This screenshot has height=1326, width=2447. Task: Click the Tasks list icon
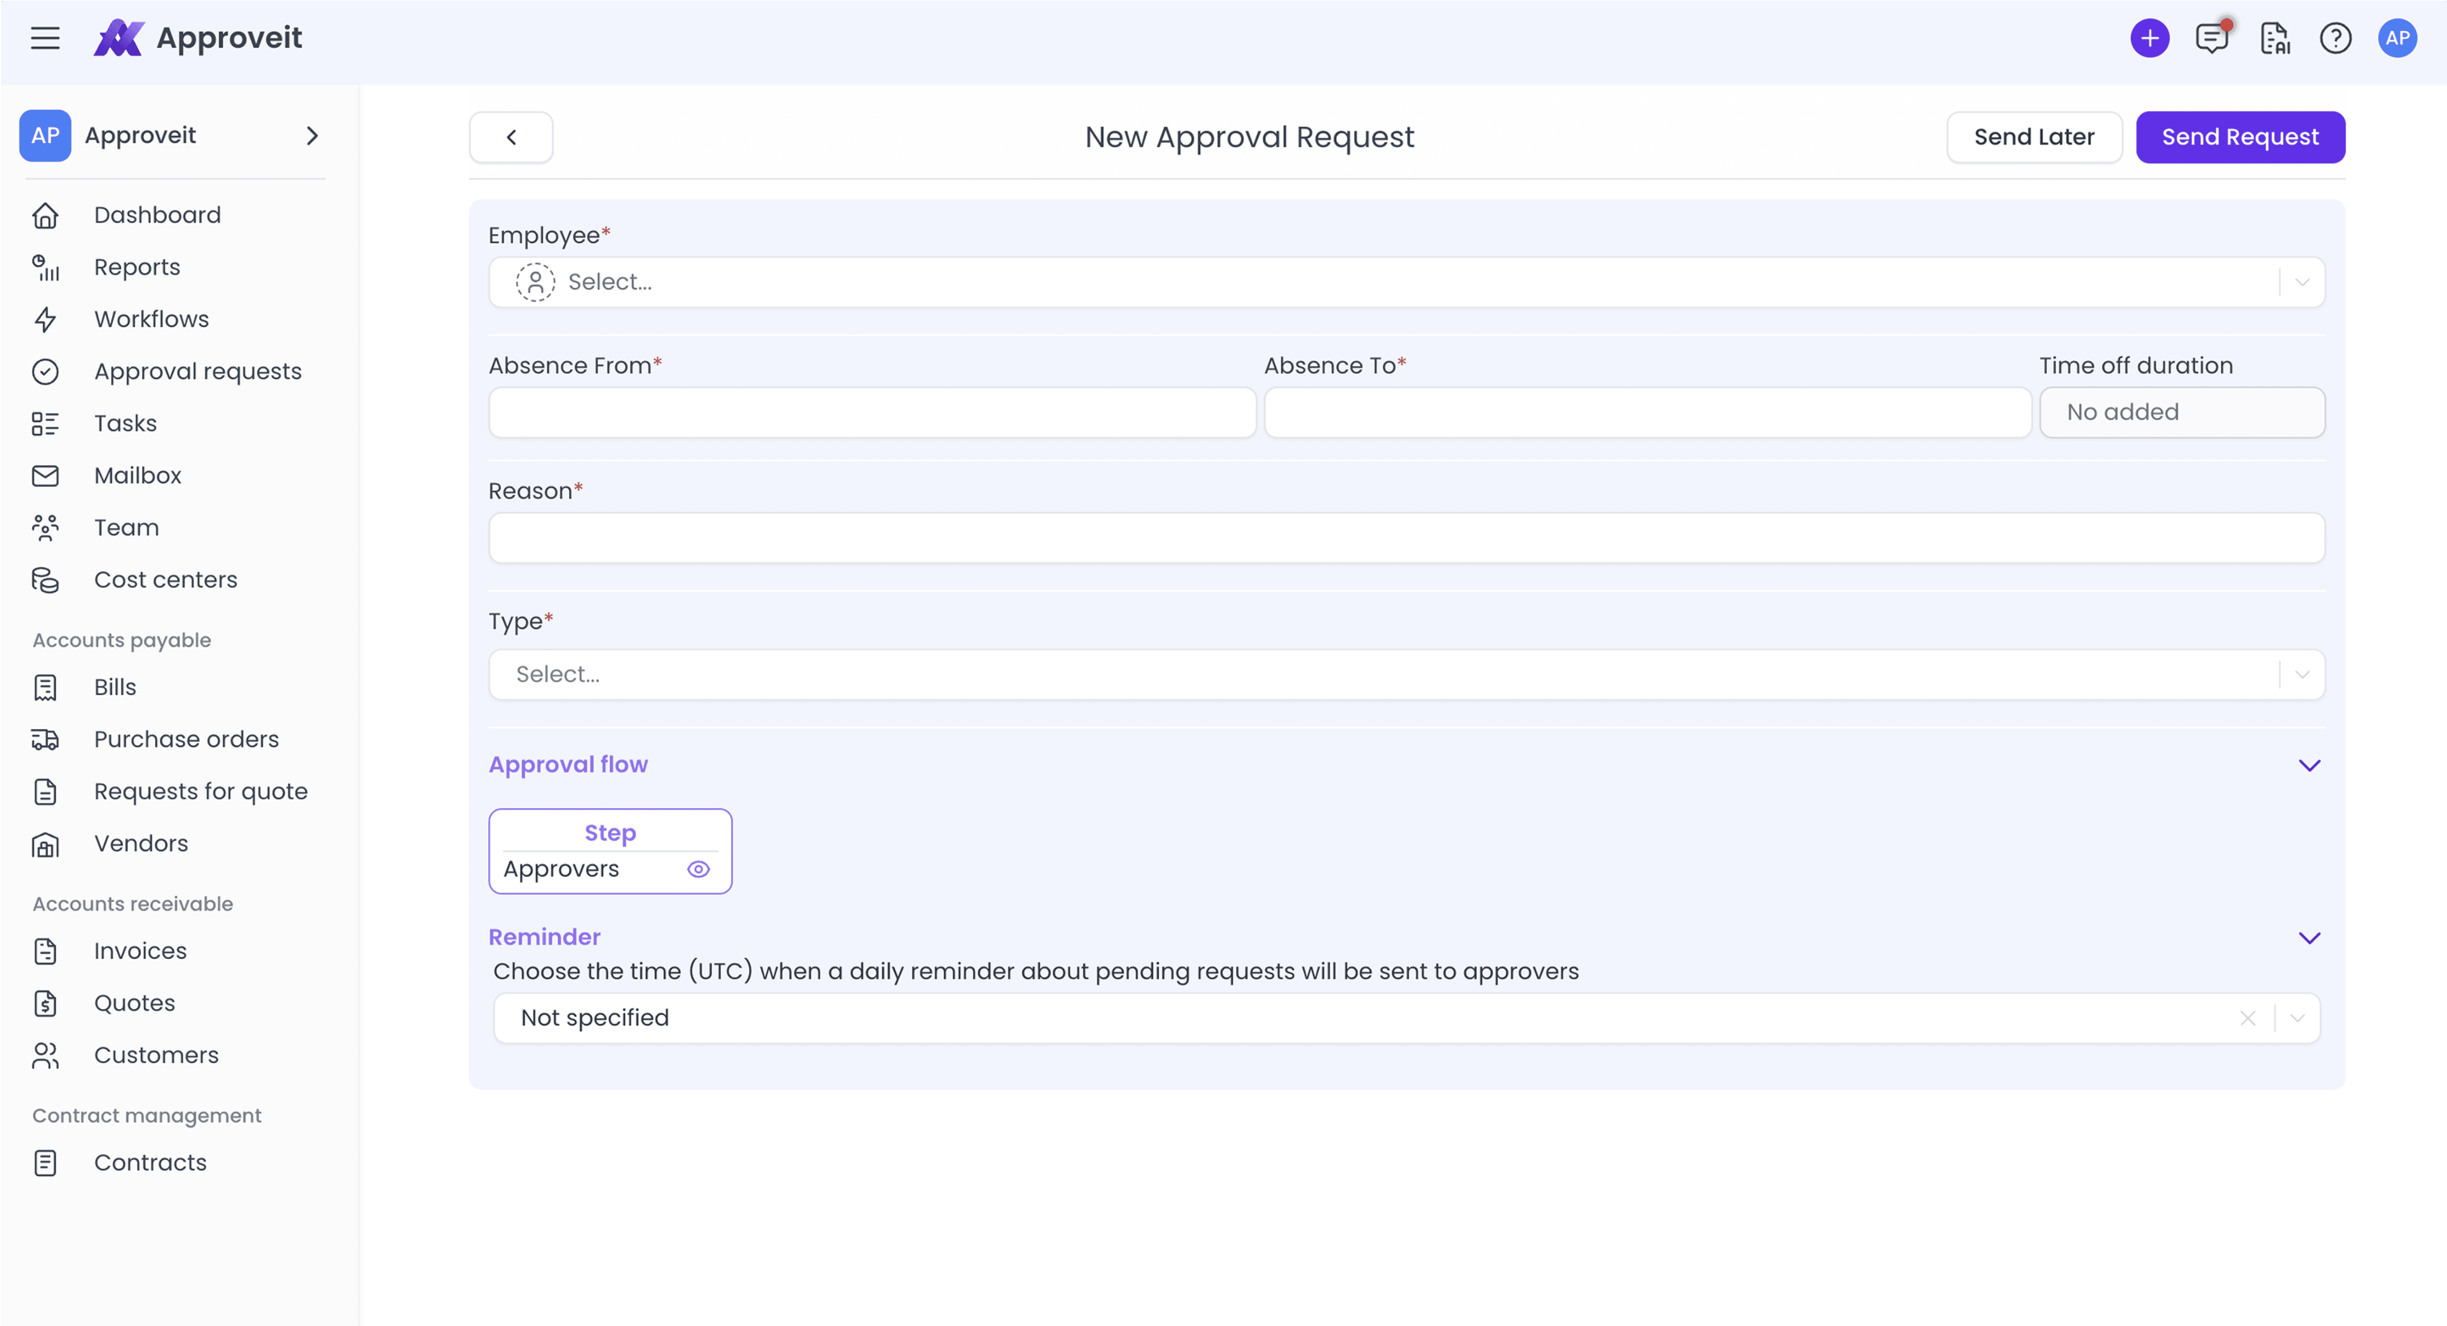coord(45,424)
